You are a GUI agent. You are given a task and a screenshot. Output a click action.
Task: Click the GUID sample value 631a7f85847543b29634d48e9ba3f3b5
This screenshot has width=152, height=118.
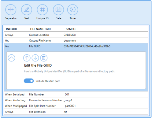[x=87, y=46]
